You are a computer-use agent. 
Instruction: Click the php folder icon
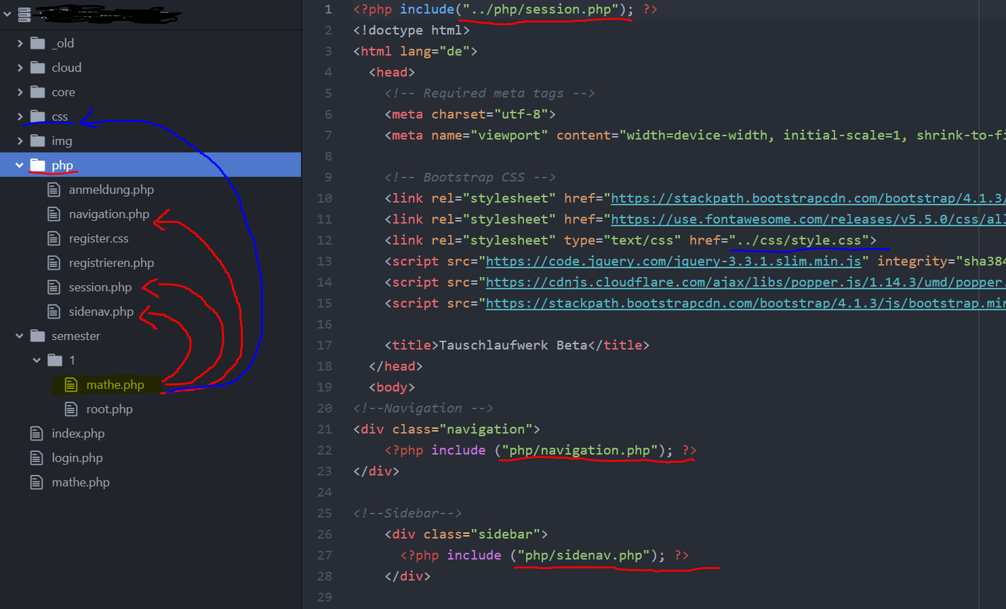37,165
